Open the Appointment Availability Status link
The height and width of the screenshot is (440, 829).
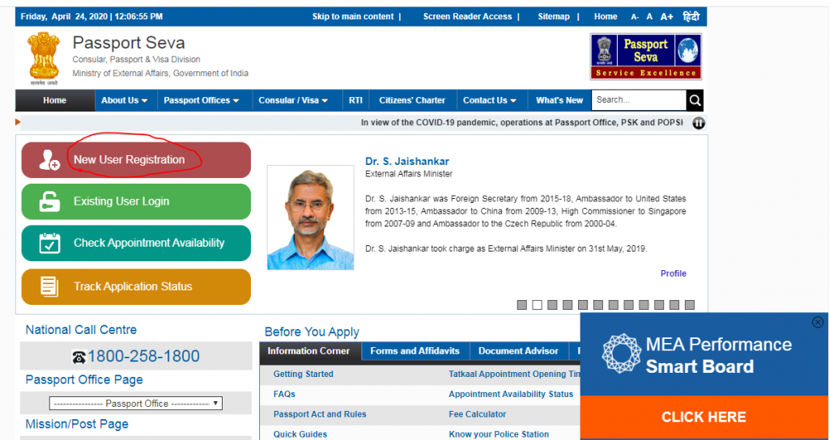511,394
